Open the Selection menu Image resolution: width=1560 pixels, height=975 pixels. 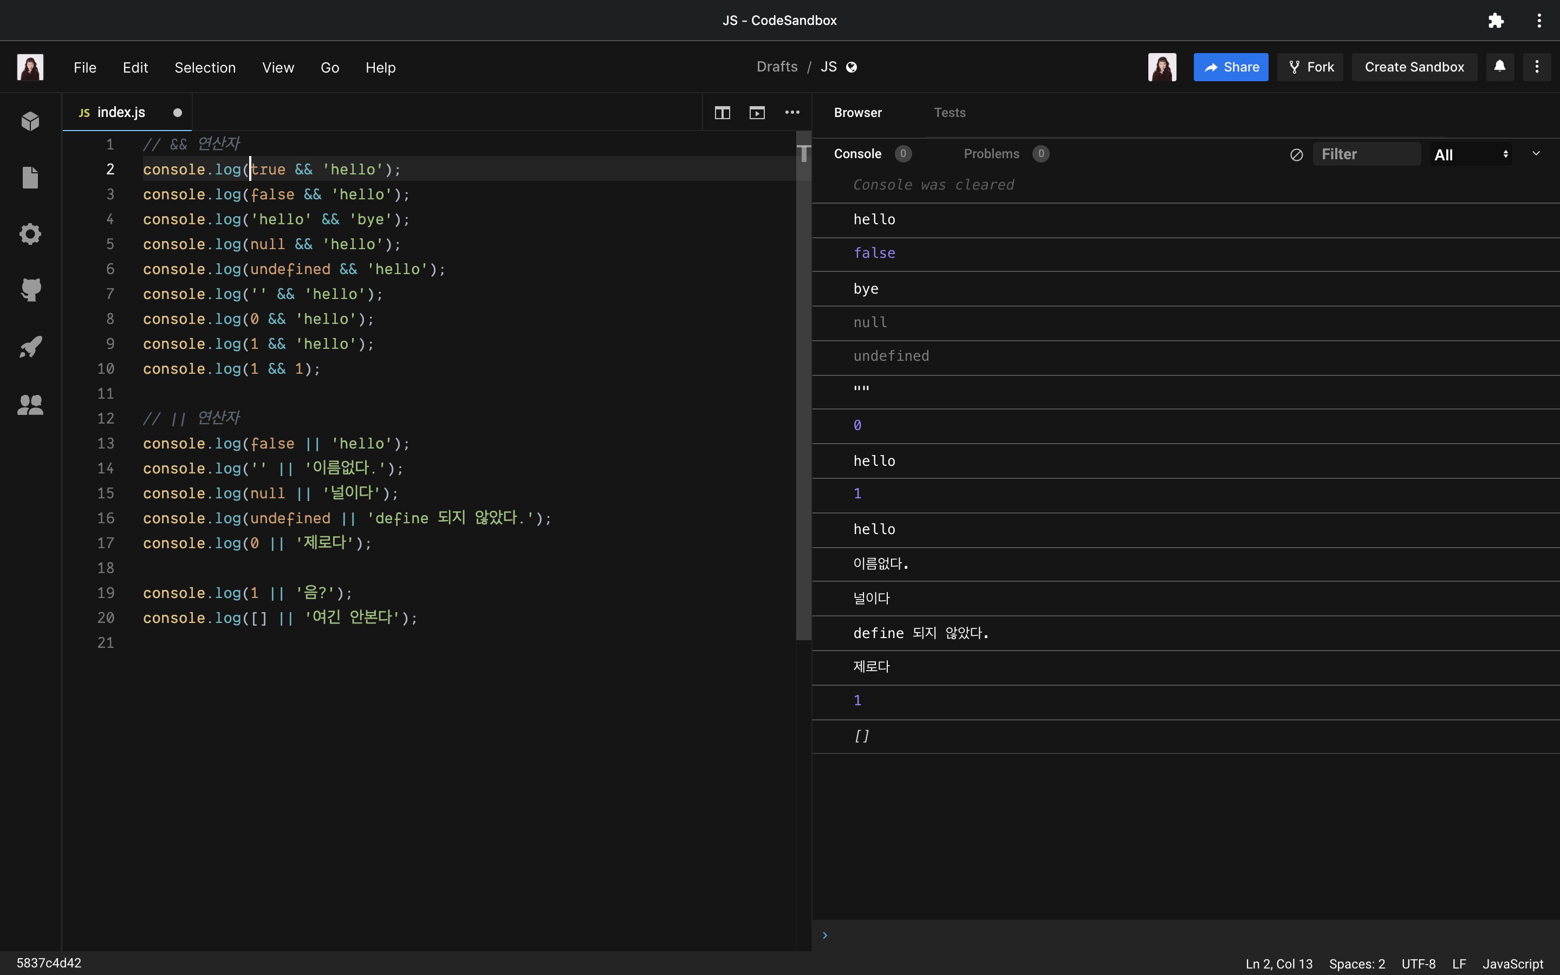(205, 68)
